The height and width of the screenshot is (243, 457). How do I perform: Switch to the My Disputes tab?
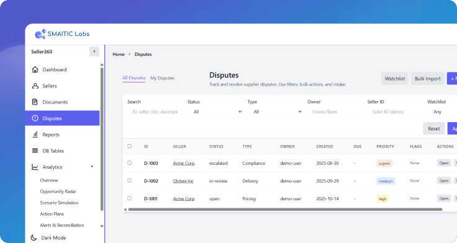click(x=162, y=78)
